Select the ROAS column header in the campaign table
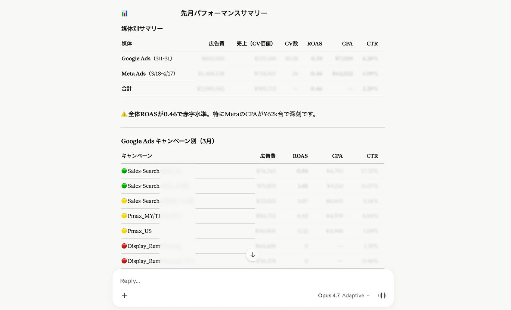This screenshot has height=310, width=511. click(300, 156)
